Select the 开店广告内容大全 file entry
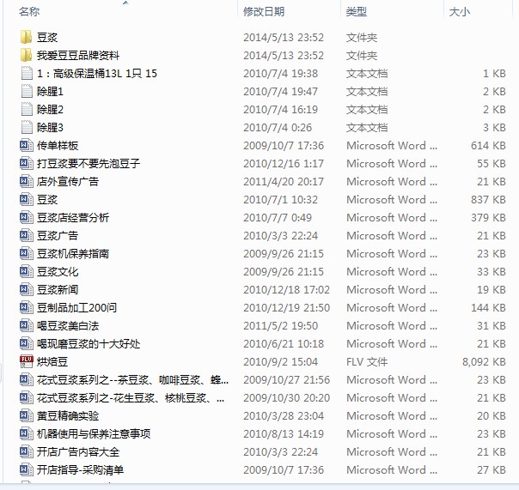 tap(78, 452)
